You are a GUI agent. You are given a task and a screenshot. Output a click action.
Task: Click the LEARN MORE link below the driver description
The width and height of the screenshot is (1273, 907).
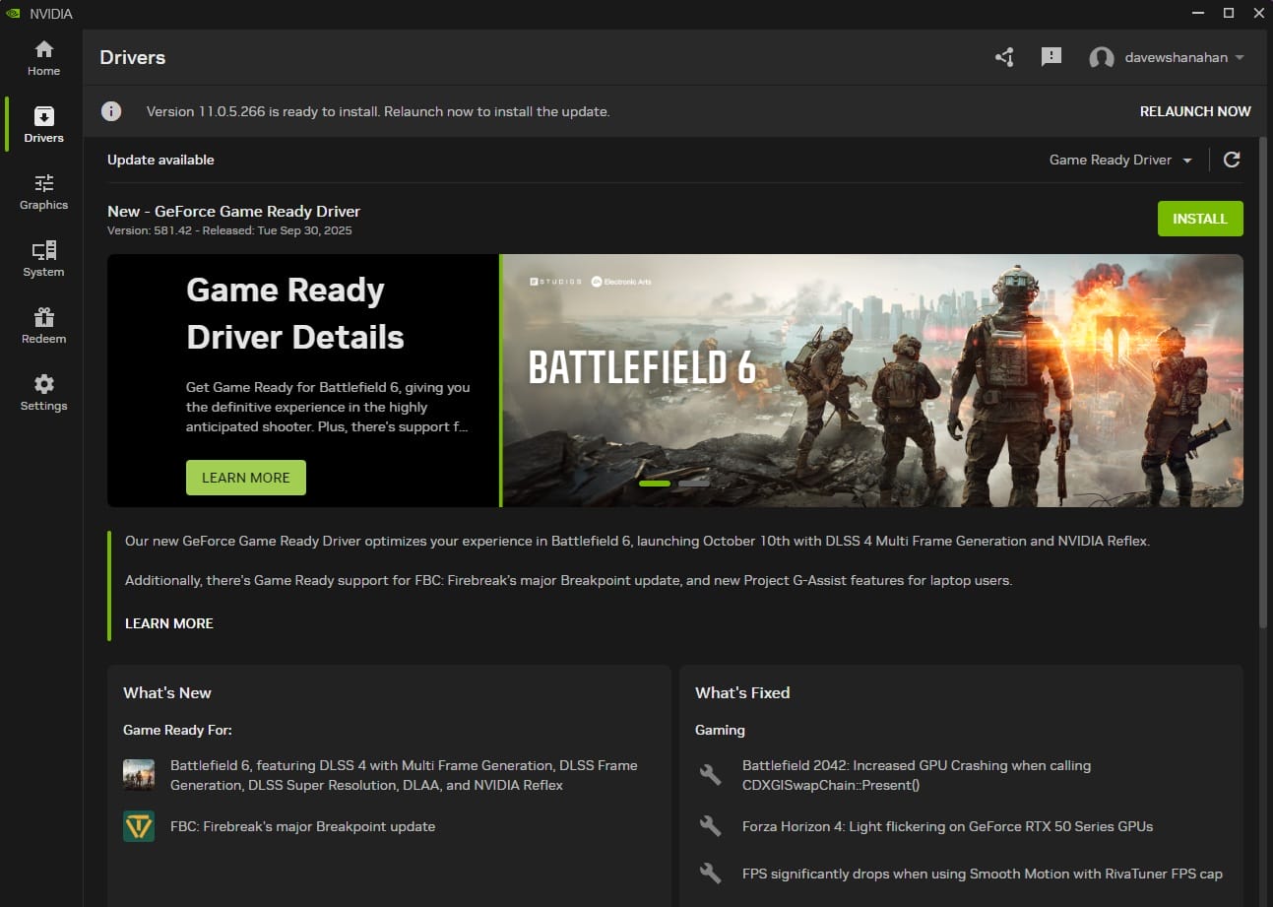coord(168,622)
